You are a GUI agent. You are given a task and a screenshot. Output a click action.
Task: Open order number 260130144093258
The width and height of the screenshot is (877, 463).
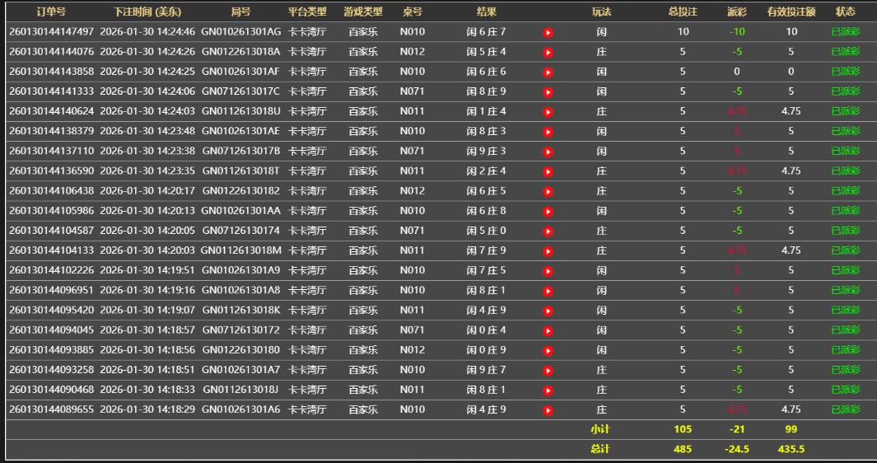point(51,370)
